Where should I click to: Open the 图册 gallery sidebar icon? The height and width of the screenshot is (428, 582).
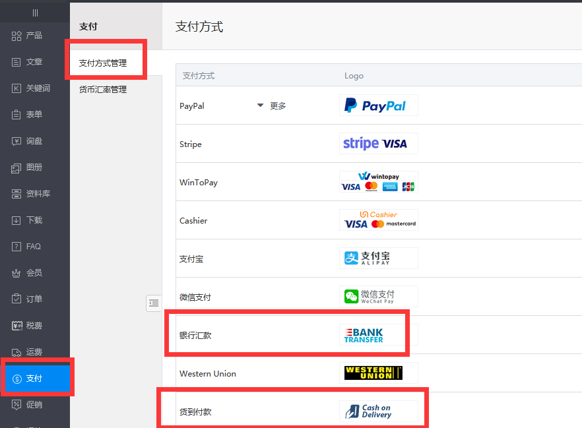click(17, 168)
